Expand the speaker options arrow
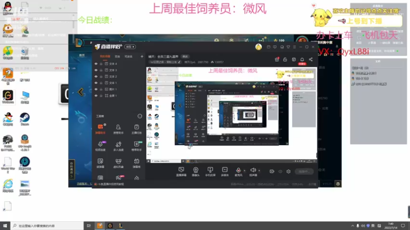Screen dimensions: 410x230 (x=259, y=171)
